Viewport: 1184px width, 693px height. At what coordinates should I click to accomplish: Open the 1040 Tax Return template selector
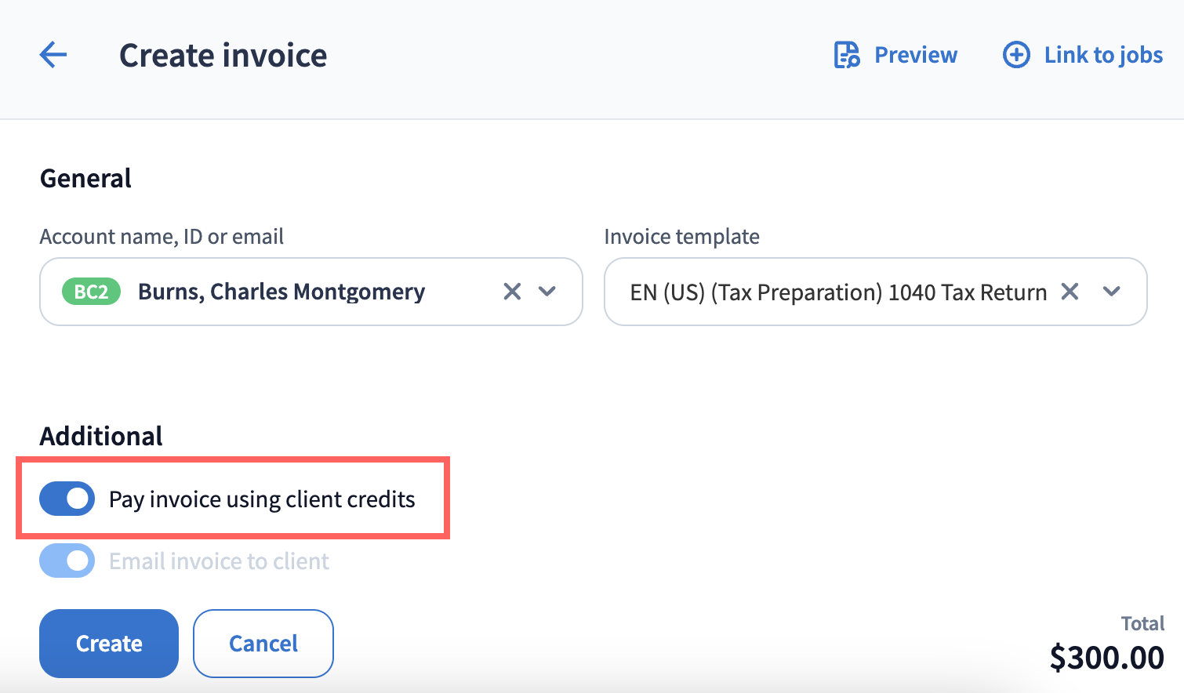point(837,292)
